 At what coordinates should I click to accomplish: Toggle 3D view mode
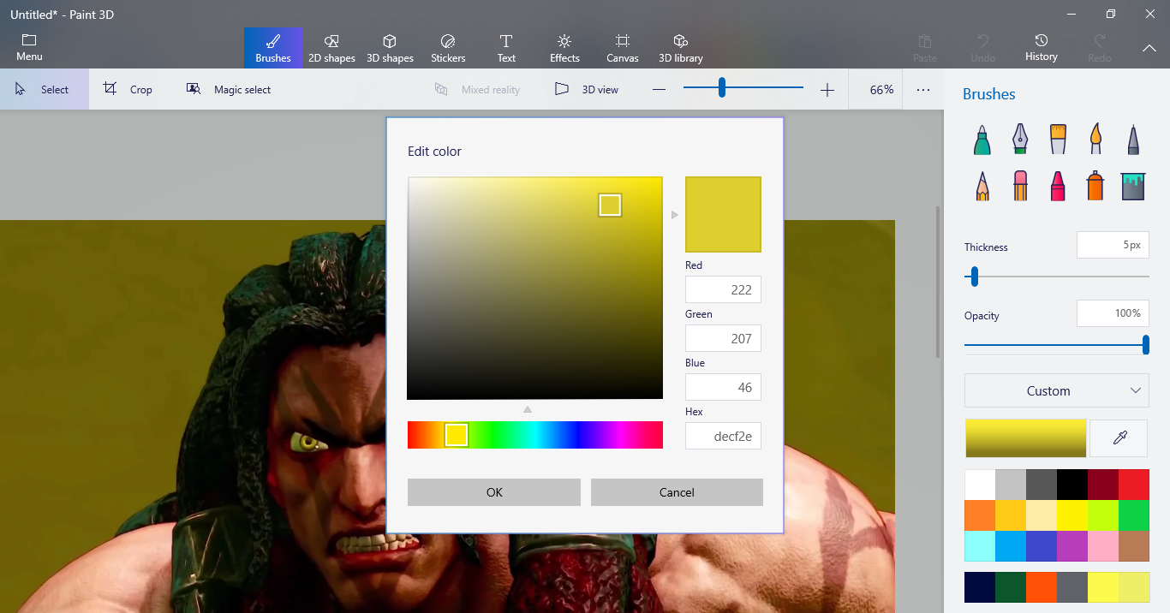pos(587,90)
